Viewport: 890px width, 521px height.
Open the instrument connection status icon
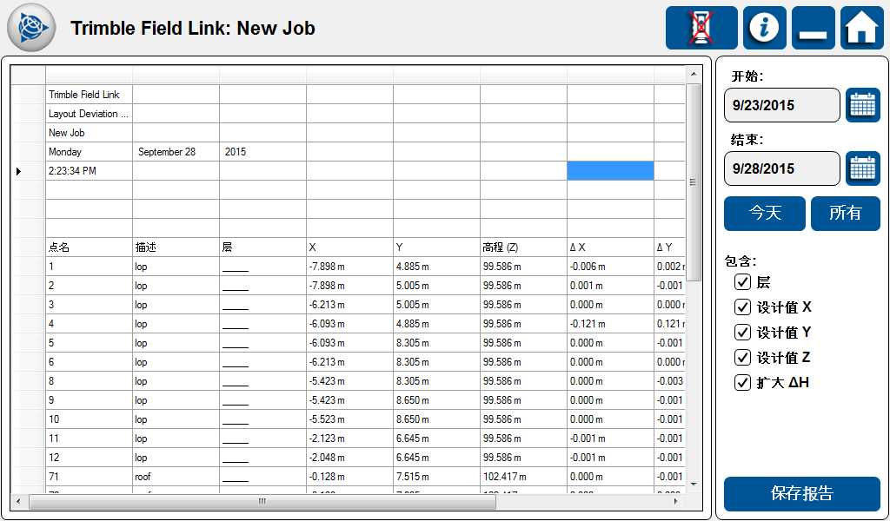click(x=701, y=28)
